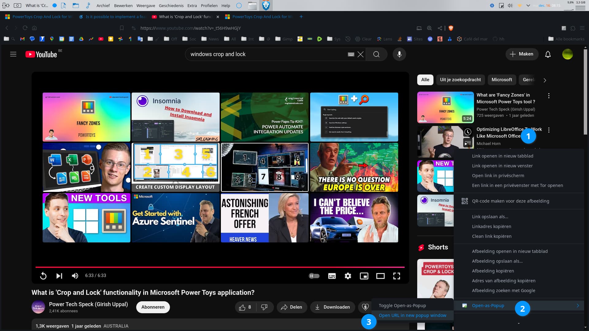Image resolution: width=589 pixels, height=331 pixels.
Task: Switch to miniplayer
Action: point(364,276)
